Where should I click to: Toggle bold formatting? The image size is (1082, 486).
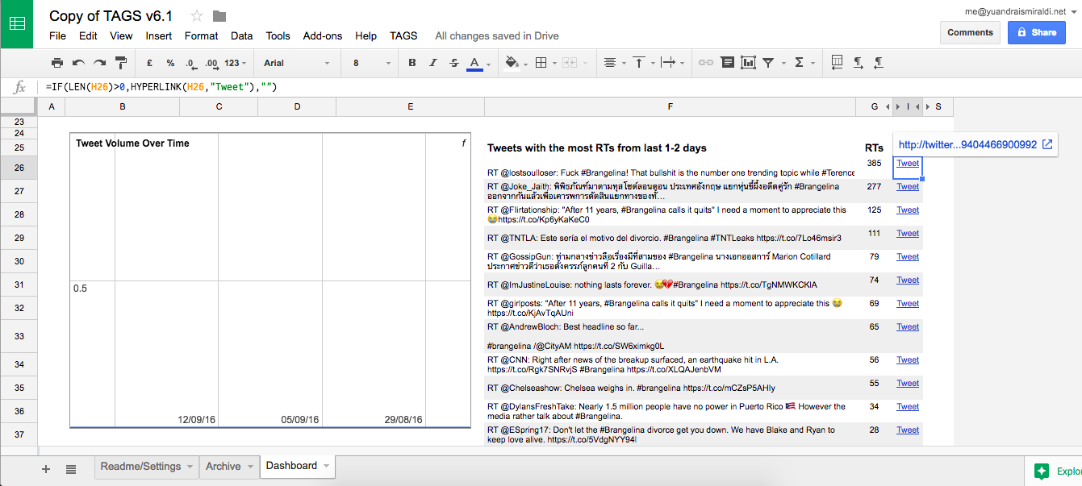pyautogui.click(x=412, y=63)
